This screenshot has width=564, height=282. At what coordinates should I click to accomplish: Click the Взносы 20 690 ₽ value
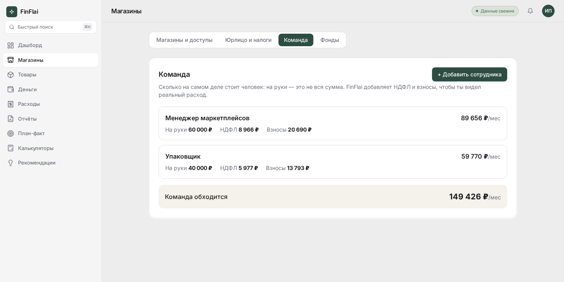click(x=289, y=130)
